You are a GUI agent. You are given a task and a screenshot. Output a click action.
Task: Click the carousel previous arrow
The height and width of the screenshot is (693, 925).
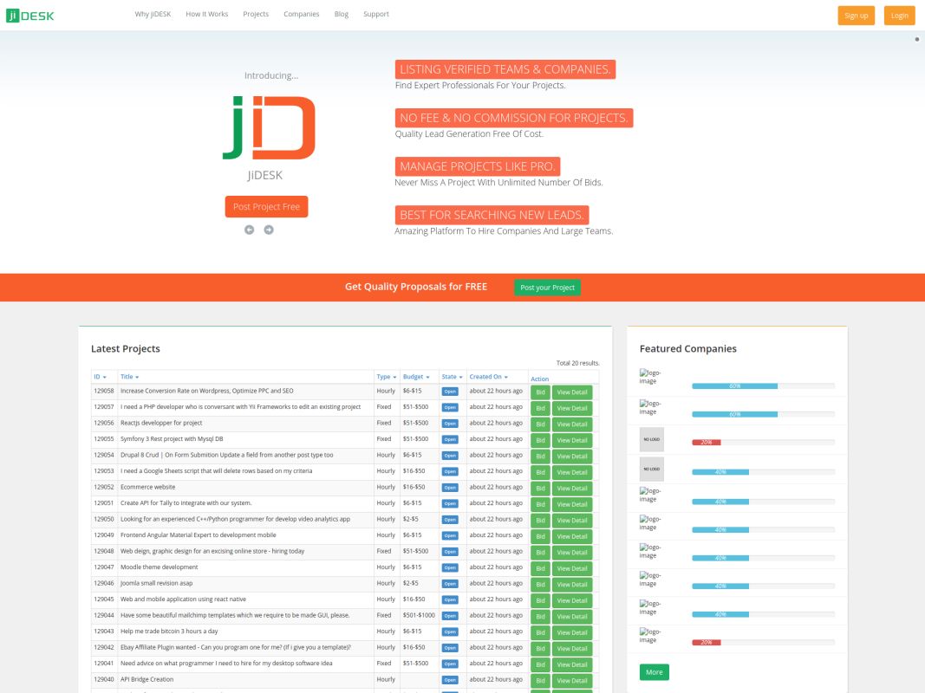point(250,230)
